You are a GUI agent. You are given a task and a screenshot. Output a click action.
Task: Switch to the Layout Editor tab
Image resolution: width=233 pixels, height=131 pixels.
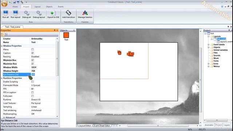[85, 126]
